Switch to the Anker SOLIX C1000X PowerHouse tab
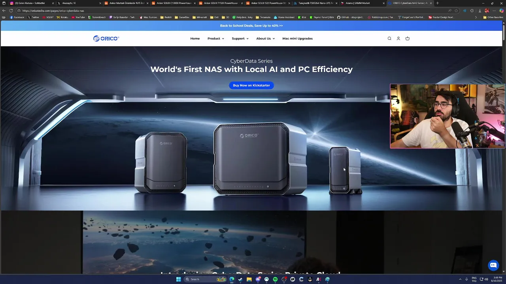The height and width of the screenshot is (284, 506). pos(174,3)
